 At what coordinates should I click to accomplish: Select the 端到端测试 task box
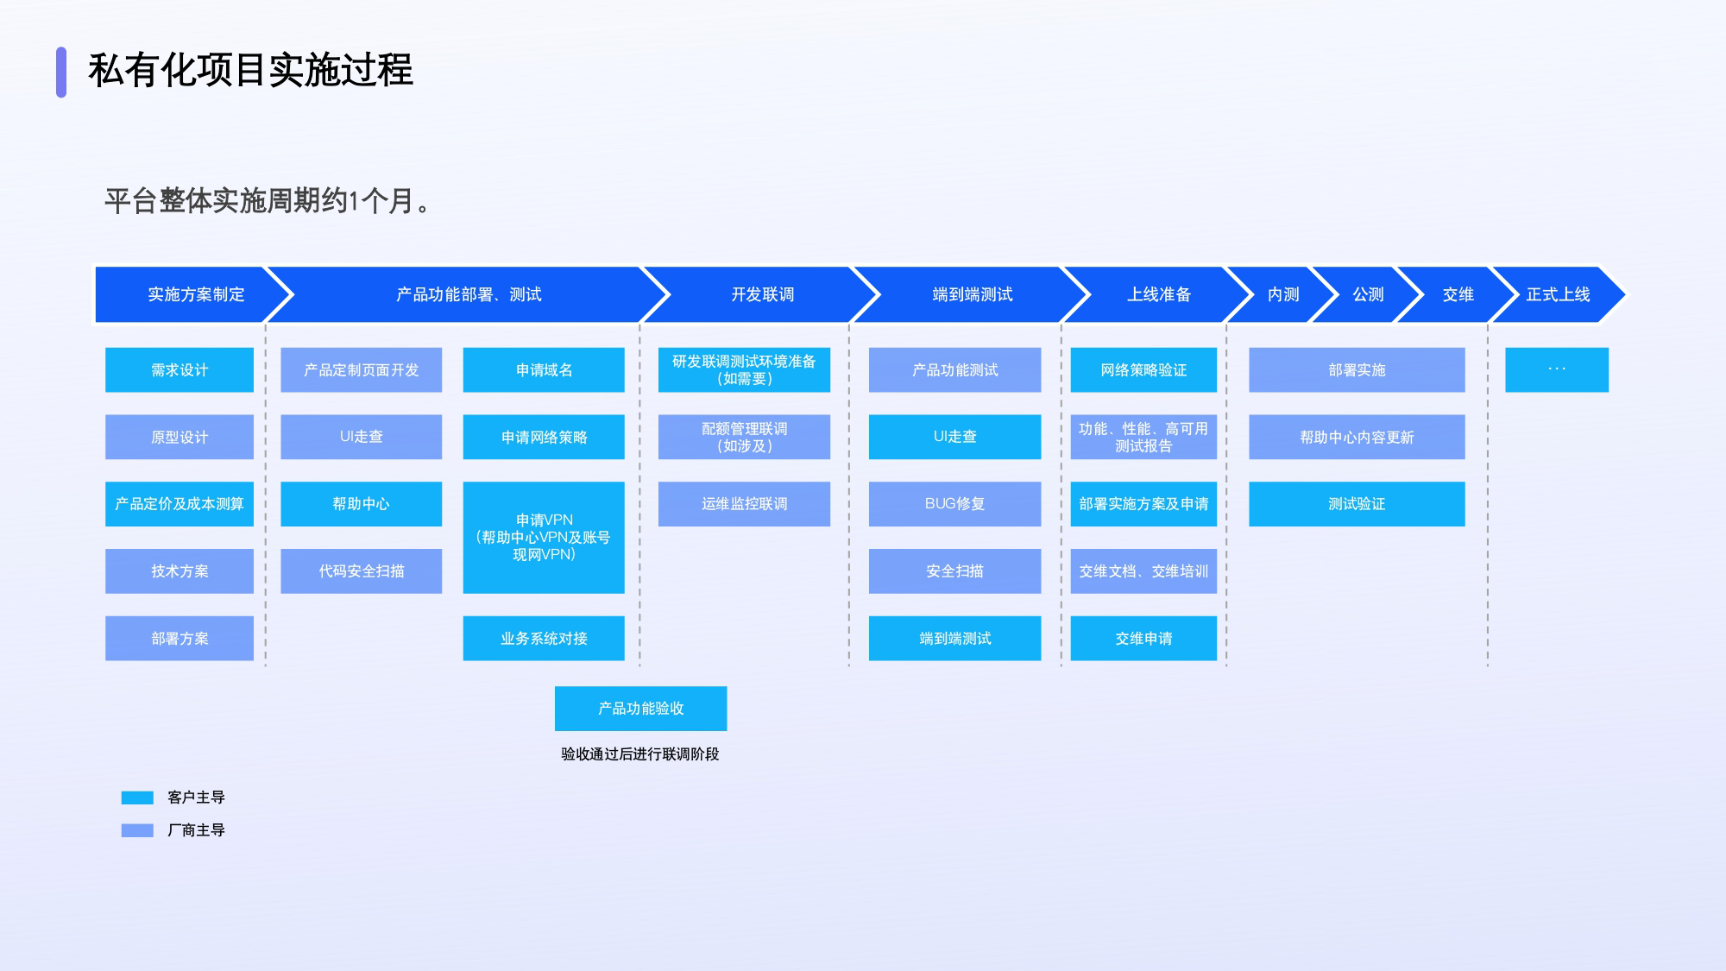tap(954, 639)
